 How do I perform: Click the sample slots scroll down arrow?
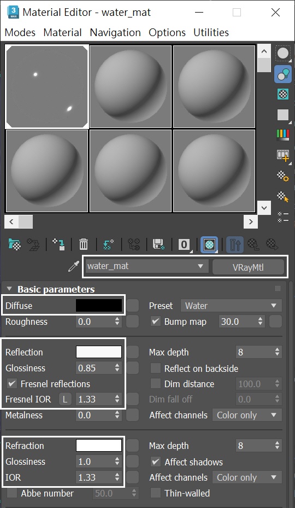[x=264, y=208]
